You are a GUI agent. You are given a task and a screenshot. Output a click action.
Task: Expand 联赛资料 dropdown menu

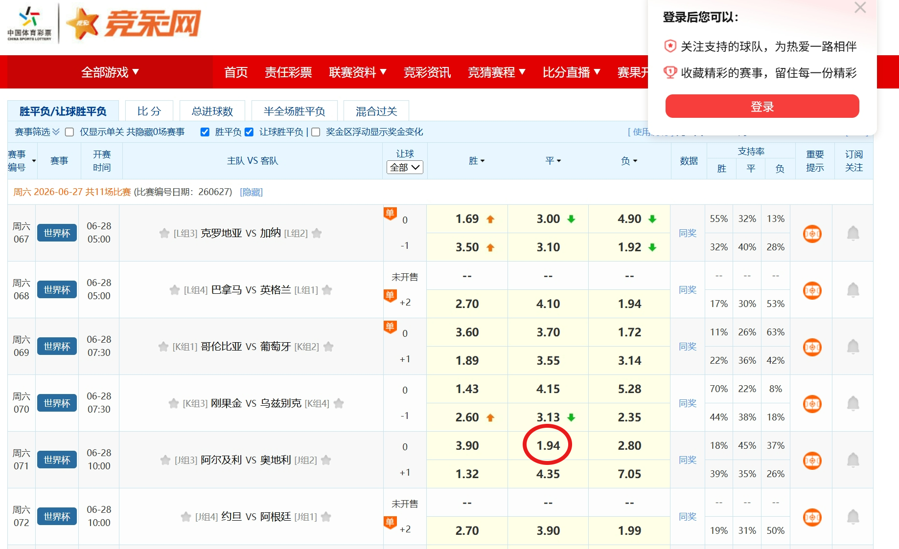358,72
